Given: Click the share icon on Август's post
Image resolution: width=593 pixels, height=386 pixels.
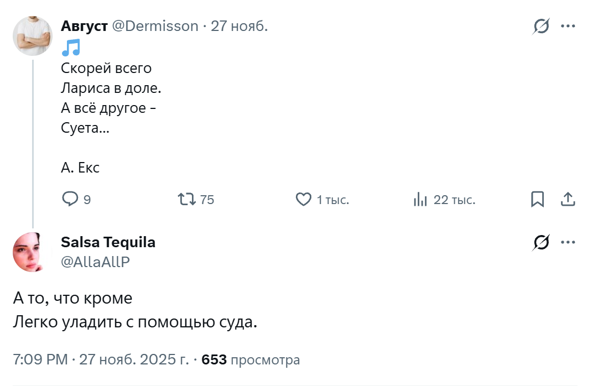Looking at the screenshot, I should 568,199.
